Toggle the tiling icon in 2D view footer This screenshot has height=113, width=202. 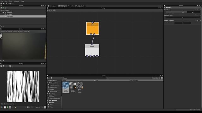pyautogui.click(x=10, y=107)
